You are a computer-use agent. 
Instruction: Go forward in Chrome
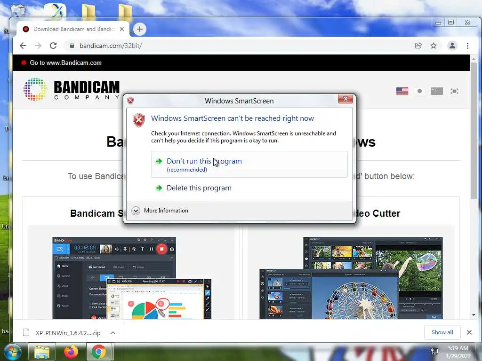click(x=38, y=46)
